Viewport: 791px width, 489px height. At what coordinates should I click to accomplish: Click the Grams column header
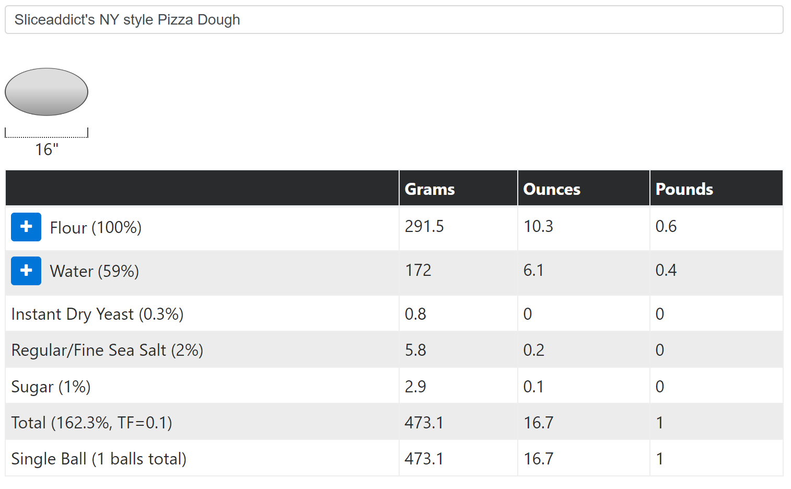pos(429,189)
